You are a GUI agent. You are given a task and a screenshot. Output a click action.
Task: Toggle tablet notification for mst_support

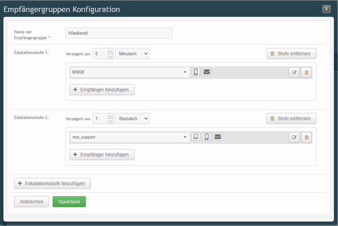coord(195,137)
